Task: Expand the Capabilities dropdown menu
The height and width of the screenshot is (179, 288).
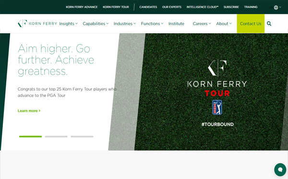Action: click(x=96, y=24)
